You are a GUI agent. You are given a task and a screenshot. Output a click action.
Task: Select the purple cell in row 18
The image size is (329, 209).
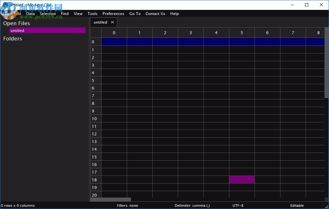242,180
